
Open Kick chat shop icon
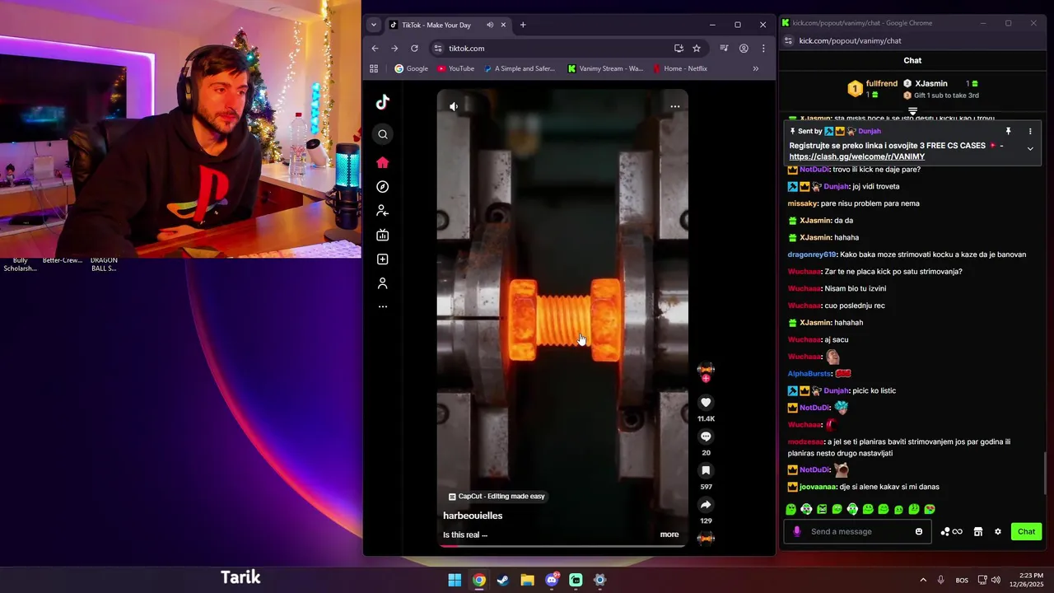978,531
